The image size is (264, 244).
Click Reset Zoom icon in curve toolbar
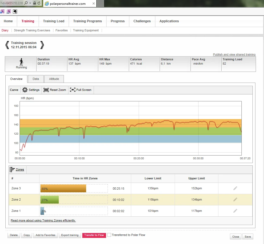coord(46,90)
